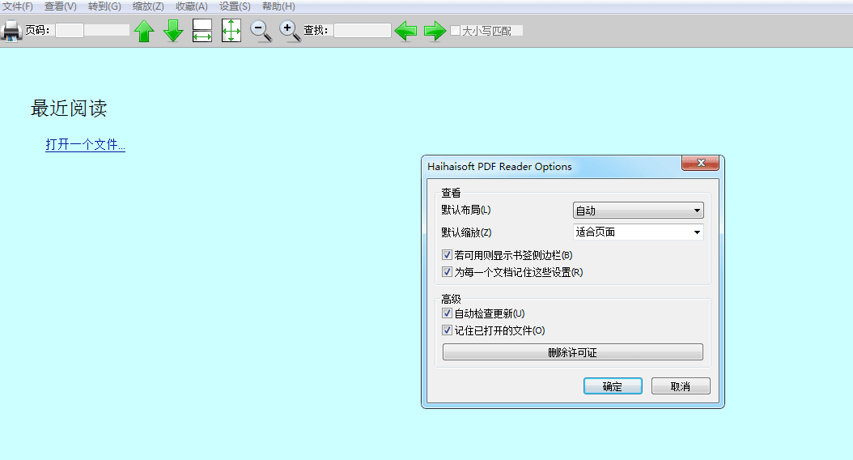Close the PDF Reader Options dialog
Viewport: 853px width, 460px height.
click(x=701, y=163)
